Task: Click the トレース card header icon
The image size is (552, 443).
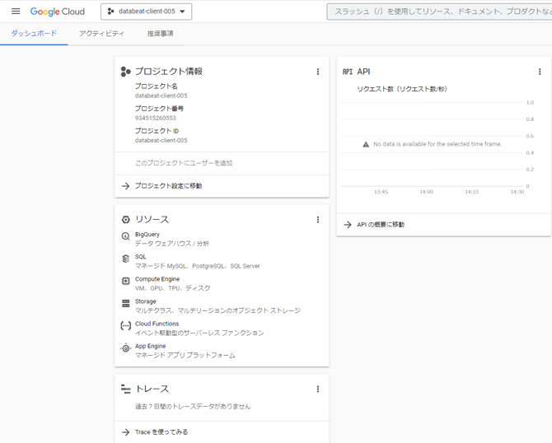Action: [126, 389]
